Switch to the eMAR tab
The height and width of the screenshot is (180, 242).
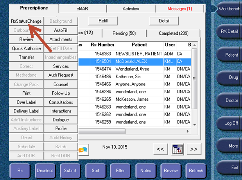[82, 9]
